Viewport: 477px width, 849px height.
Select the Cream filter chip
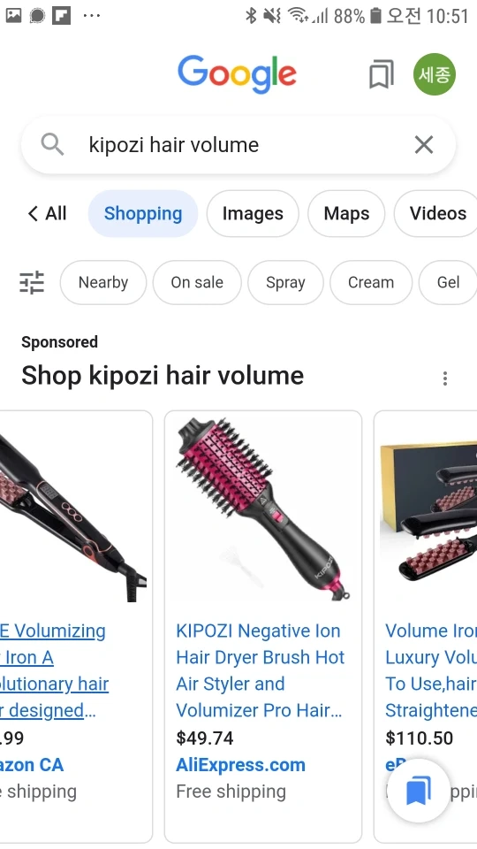click(x=371, y=283)
